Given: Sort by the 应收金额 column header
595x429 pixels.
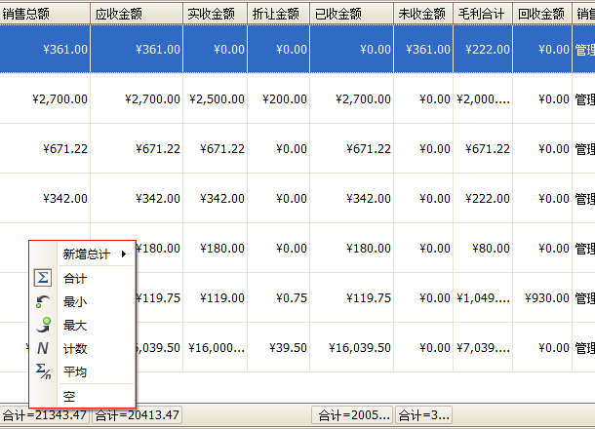Looking at the screenshot, I should point(137,14).
